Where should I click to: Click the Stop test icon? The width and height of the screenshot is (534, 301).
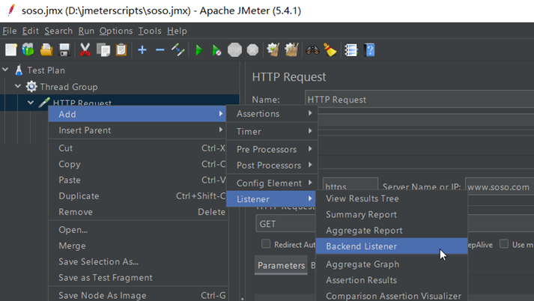click(x=234, y=50)
